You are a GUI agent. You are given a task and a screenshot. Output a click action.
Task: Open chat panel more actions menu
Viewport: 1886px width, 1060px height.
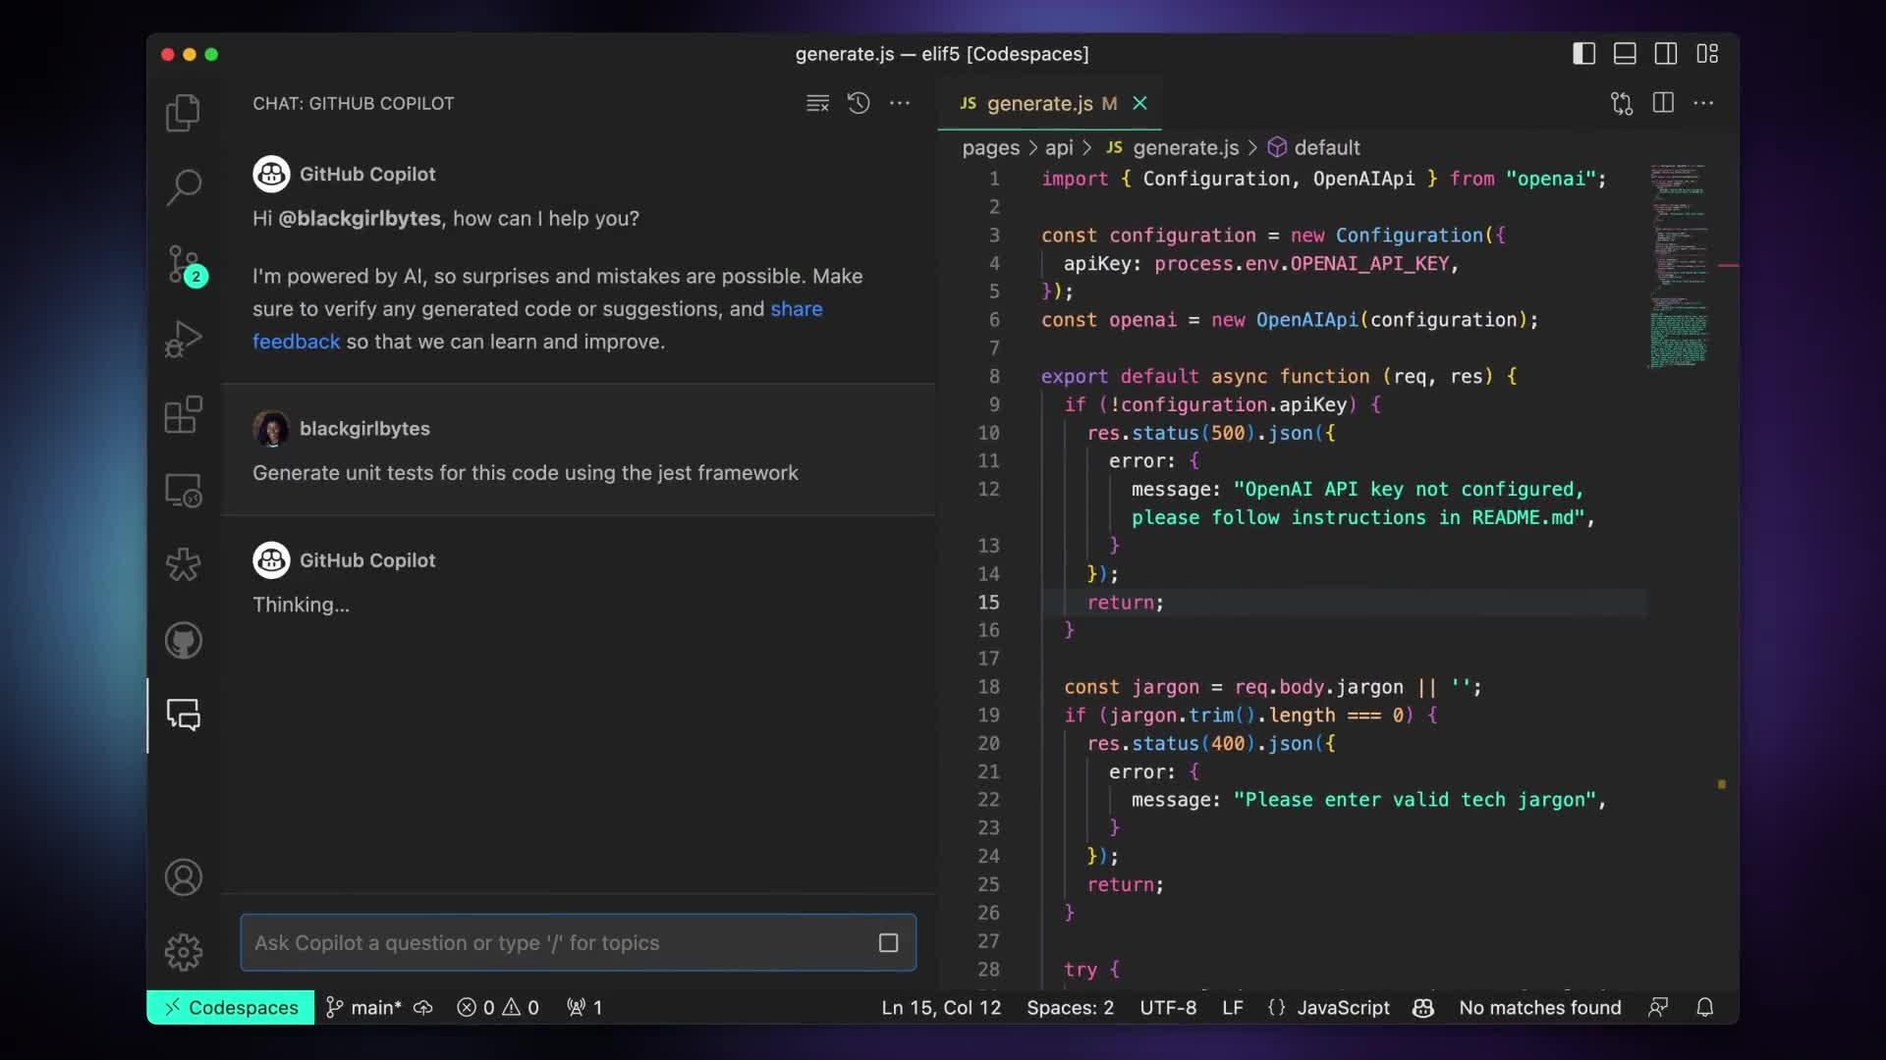(x=900, y=103)
